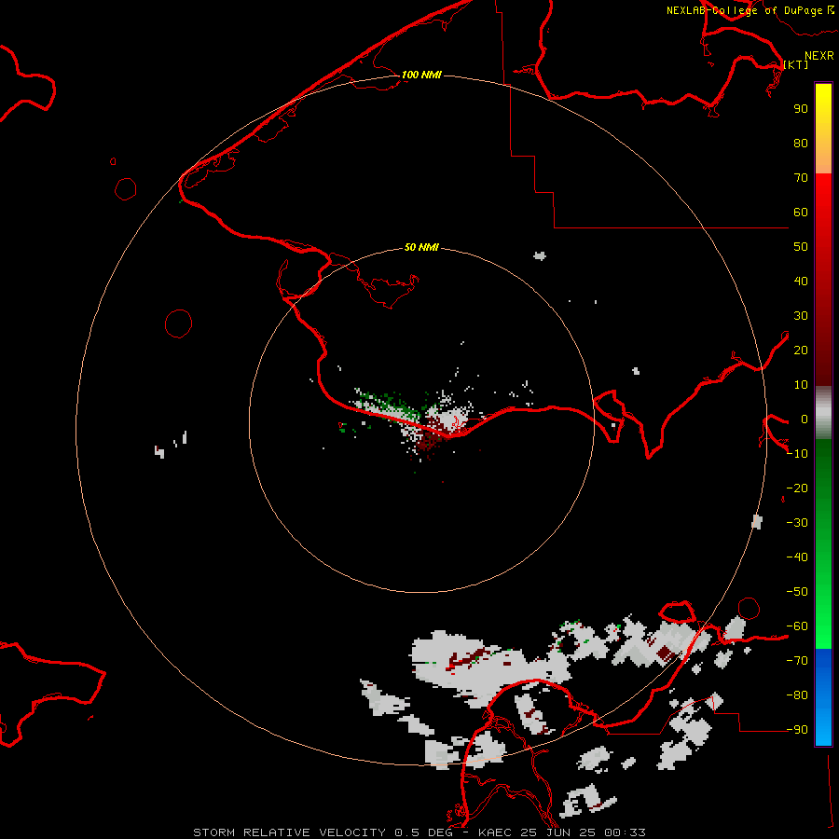This screenshot has height=839, width=839.
Task: Click the "-90" value on the velocity scale
Action: pyautogui.click(x=797, y=730)
